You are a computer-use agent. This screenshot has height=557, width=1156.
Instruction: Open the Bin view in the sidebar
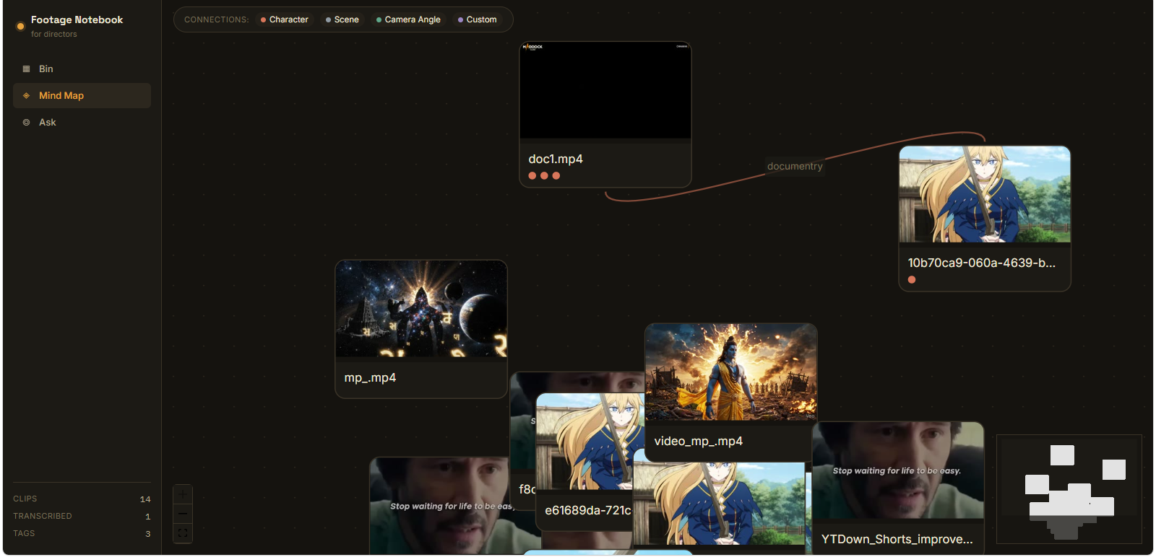click(82, 69)
